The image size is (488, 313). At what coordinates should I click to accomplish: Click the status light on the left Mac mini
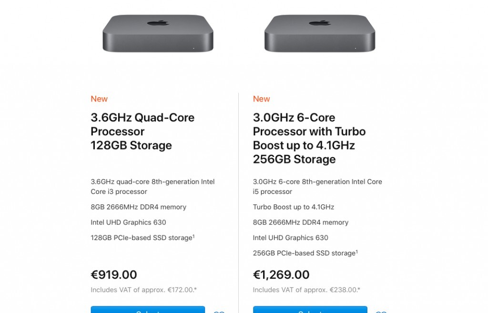[193, 48]
